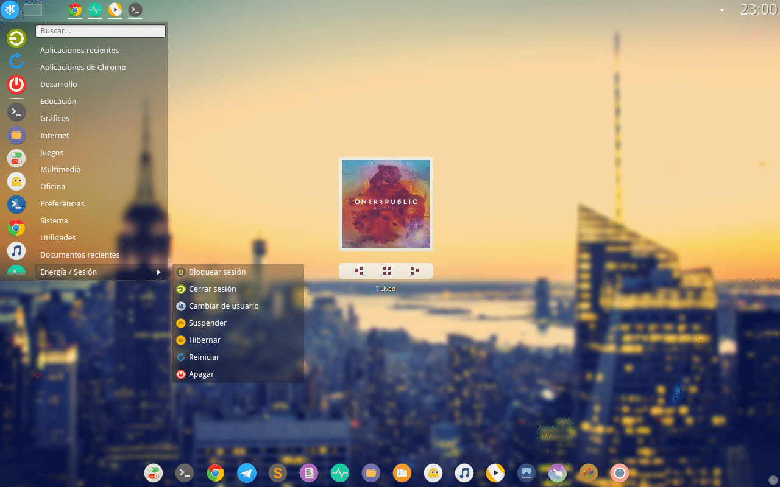
Task: Click the 23:00 clock in the top panel
Action: tap(758, 9)
